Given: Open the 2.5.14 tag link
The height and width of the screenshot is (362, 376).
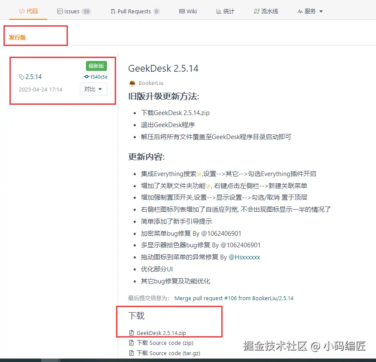Looking at the screenshot, I should click(x=34, y=77).
